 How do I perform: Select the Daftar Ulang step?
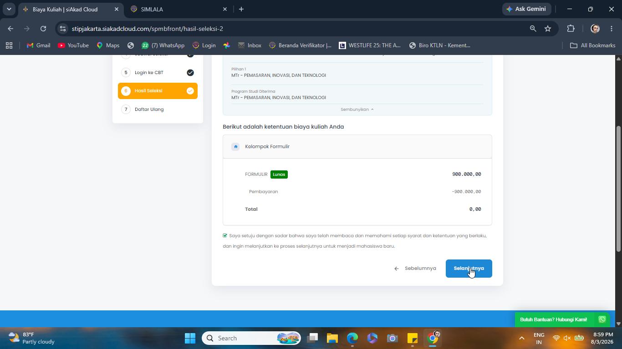[x=158, y=110]
